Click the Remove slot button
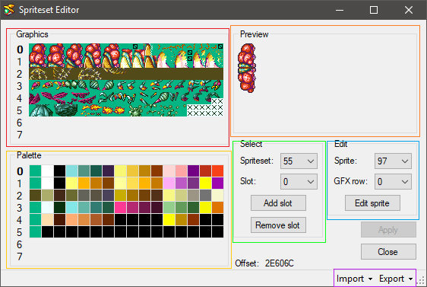Viewport: 427px width, 287px height. (278, 225)
